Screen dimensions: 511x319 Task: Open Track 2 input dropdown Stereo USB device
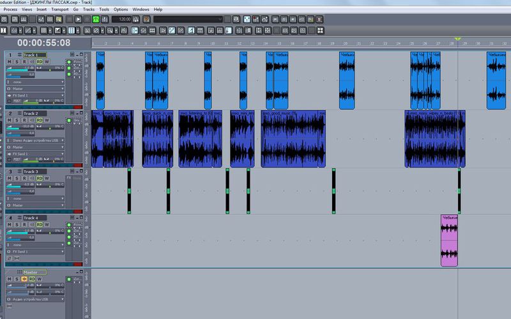click(x=35, y=140)
